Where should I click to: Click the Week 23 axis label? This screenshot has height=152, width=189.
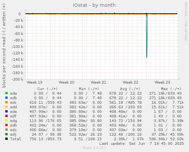(x=162, y=82)
